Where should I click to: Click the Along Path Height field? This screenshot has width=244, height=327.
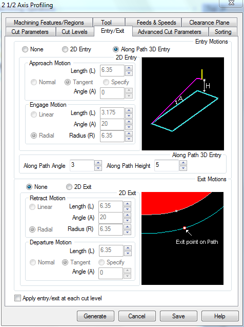click(x=167, y=166)
